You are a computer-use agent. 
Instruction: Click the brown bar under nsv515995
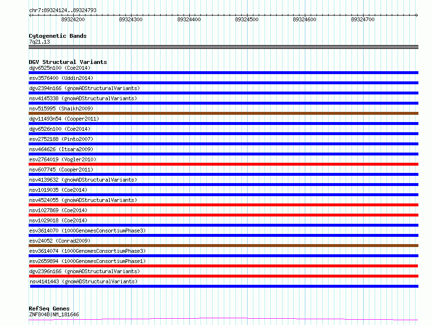tap(223, 113)
